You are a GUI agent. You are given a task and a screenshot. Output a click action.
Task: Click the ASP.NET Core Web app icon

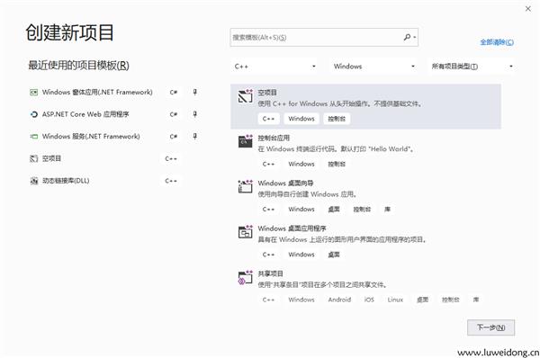pos(34,114)
